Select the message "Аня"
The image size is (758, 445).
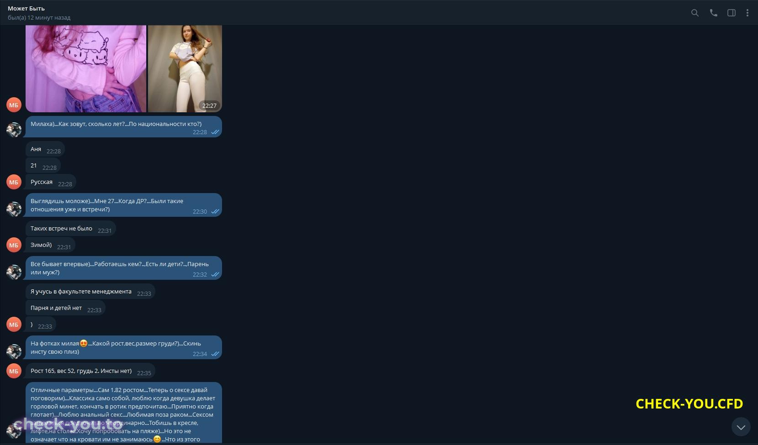coord(45,149)
